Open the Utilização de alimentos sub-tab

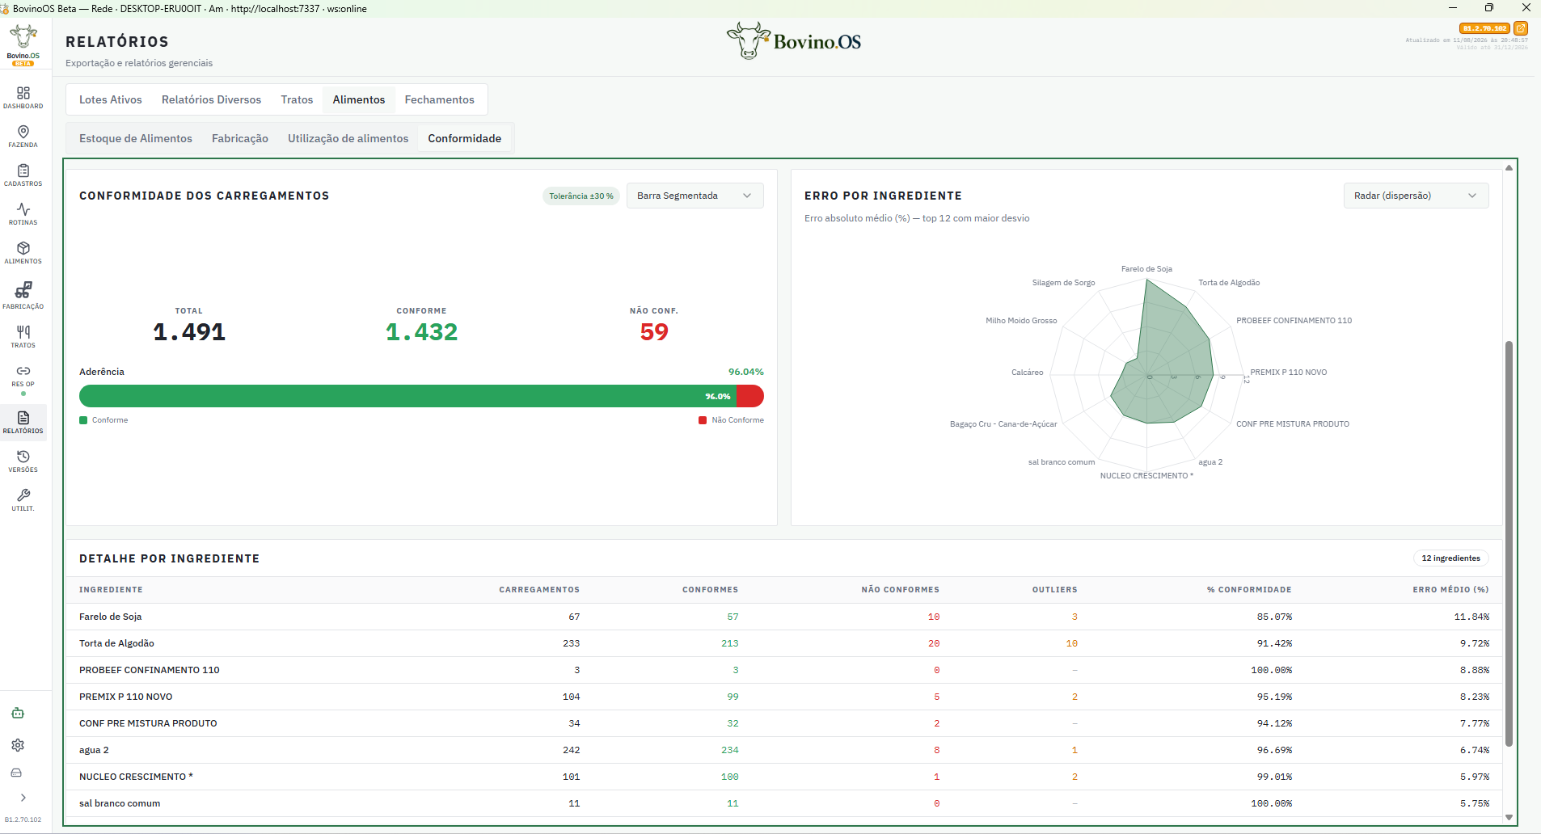[348, 138]
